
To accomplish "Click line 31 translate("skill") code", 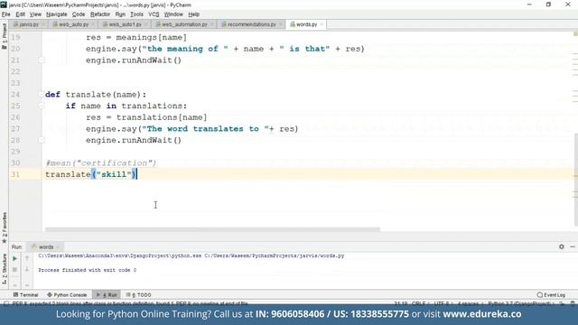I will (91, 174).
